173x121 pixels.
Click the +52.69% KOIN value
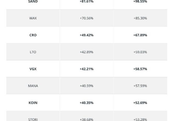[140, 103]
